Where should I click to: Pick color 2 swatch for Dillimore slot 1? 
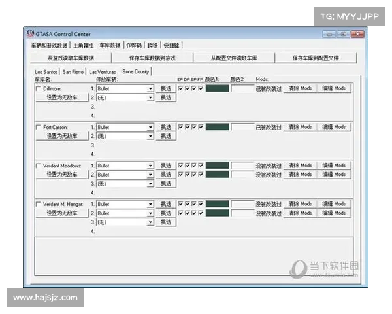(242, 88)
